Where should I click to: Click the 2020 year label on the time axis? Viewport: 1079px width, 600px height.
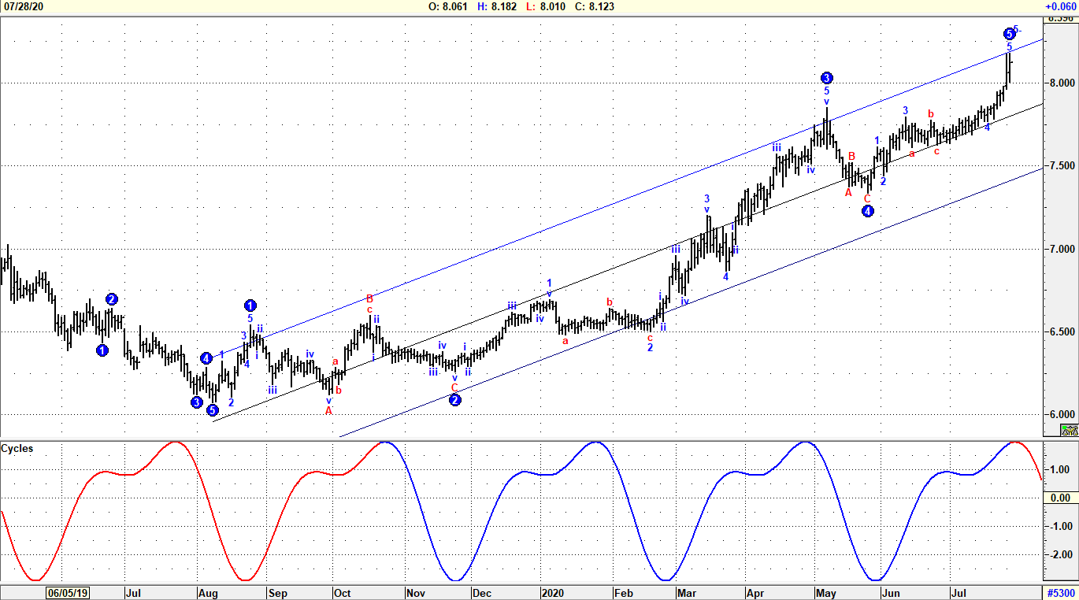tap(554, 592)
